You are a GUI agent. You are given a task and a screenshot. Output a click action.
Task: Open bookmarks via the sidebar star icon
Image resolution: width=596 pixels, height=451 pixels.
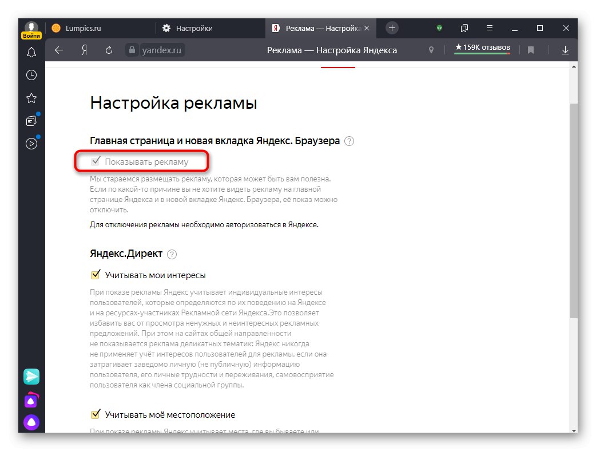(x=31, y=98)
